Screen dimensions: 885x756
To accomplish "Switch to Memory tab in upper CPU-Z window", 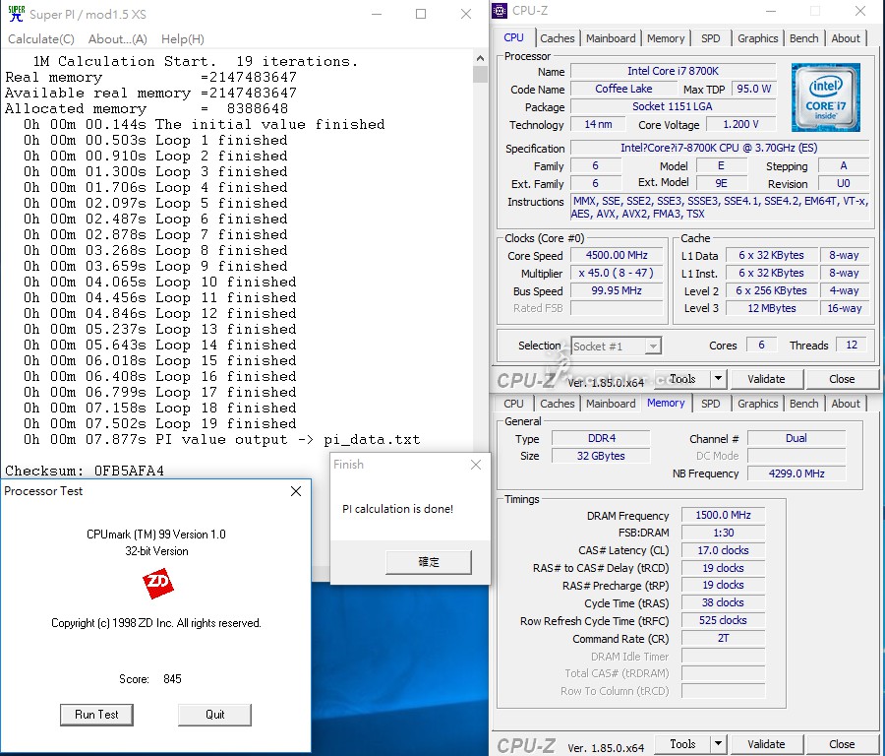I will tap(666, 38).
